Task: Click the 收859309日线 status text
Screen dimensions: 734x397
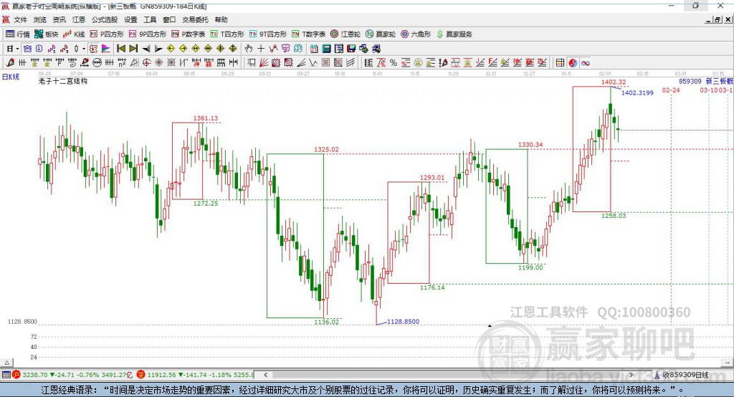Action: pyautogui.click(x=685, y=375)
